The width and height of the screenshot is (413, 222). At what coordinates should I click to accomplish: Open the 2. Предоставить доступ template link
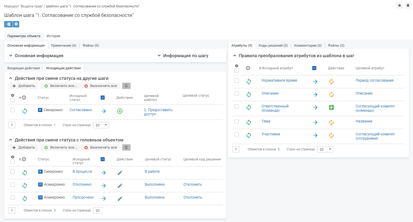158,112
